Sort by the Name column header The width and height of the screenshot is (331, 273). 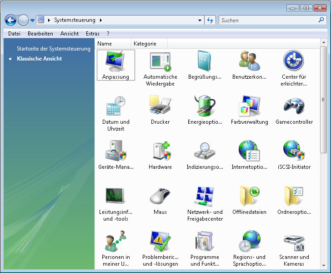[114, 44]
